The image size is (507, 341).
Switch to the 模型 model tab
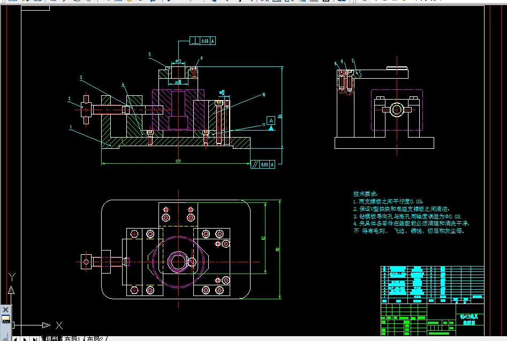tap(51, 338)
